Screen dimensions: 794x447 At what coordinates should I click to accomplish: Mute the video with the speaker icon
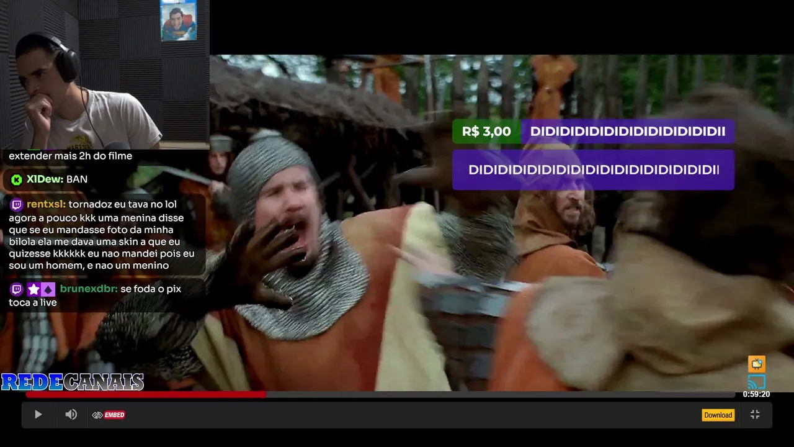pyautogui.click(x=71, y=415)
